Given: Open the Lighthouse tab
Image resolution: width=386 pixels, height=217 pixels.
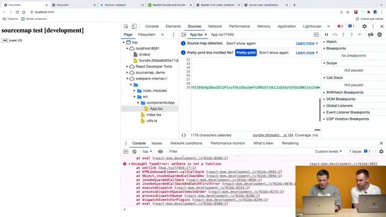Looking at the screenshot, I should 312,27.
